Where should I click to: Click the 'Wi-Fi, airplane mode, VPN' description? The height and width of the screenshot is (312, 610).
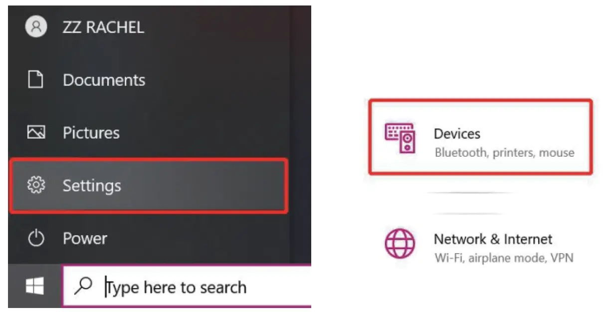coord(504,258)
